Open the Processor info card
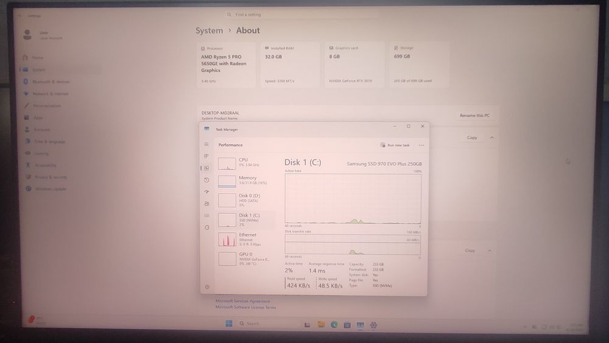Image resolution: width=609 pixels, height=343 pixels. pyautogui.click(x=226, y=65)
